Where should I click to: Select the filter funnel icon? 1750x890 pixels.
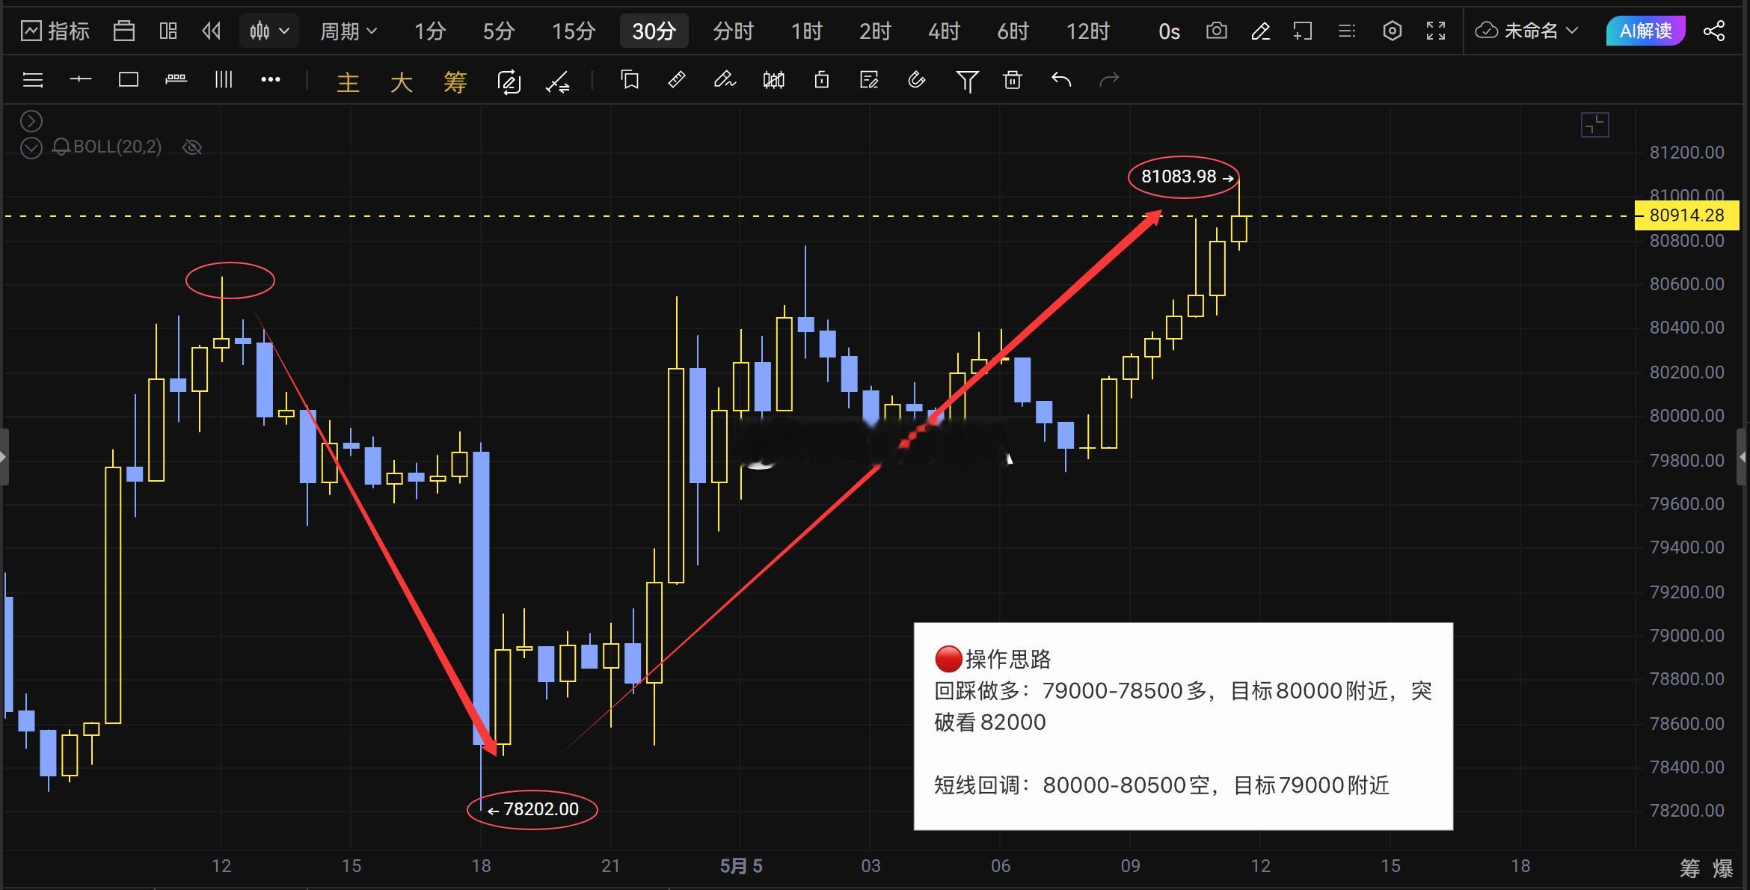[x=967, y=81]
